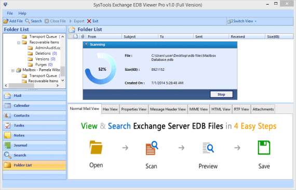This screenshot has width=296, height=190.
Task: Select the Mail icon in navigation pane
Action: click(8, 96)
